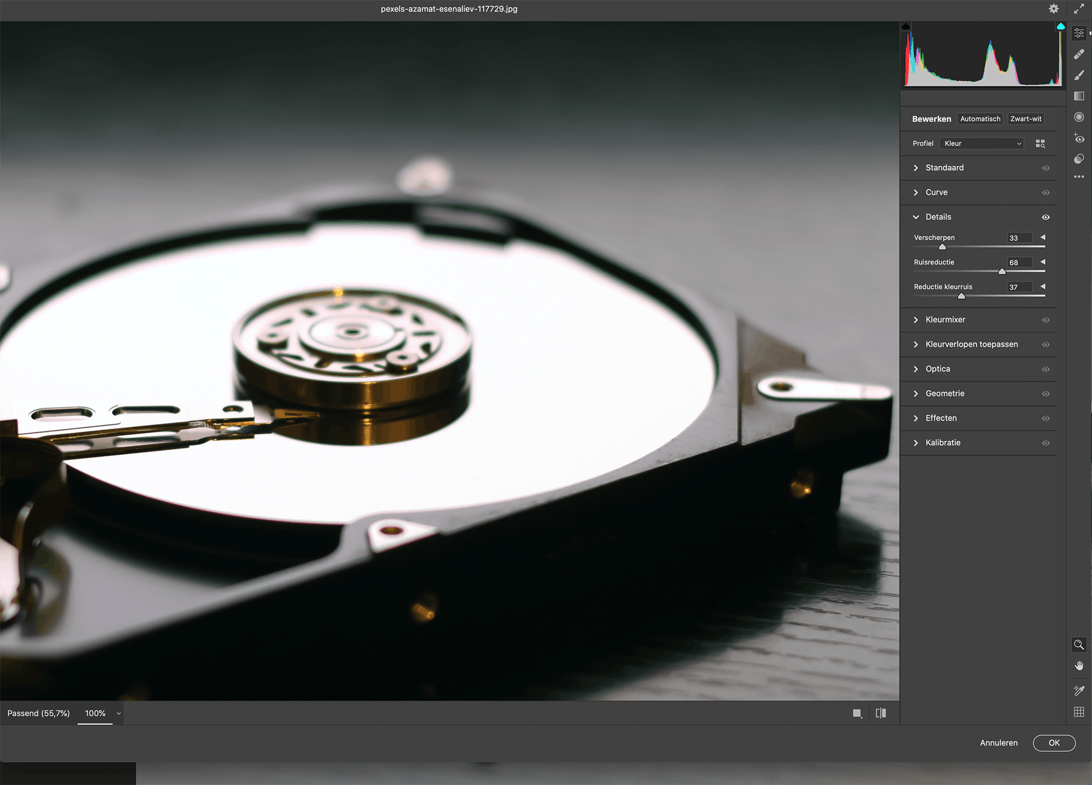Click the Zwart-wit button
The image size is (1092, 785).
[x=1025, y=119]
